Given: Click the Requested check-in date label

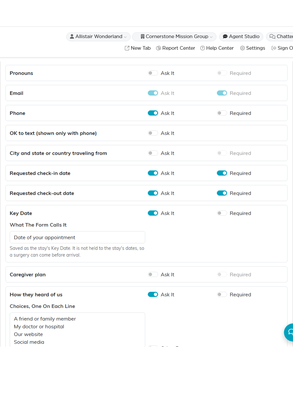Looking at the screenshot, I should [x=40, y=173].
